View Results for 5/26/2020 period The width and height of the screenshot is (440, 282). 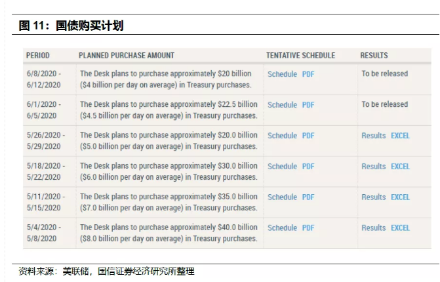click(373, 136)
